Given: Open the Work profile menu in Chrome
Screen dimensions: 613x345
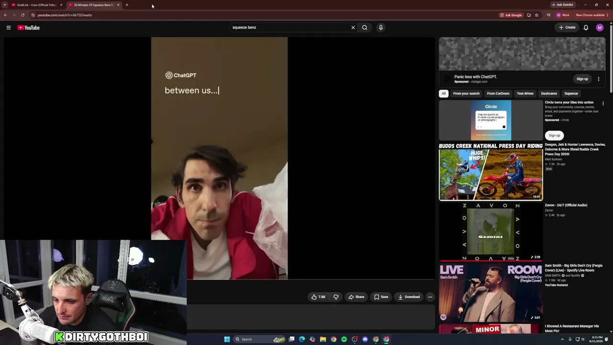Looking at the screenshot, I should [563, 15].
